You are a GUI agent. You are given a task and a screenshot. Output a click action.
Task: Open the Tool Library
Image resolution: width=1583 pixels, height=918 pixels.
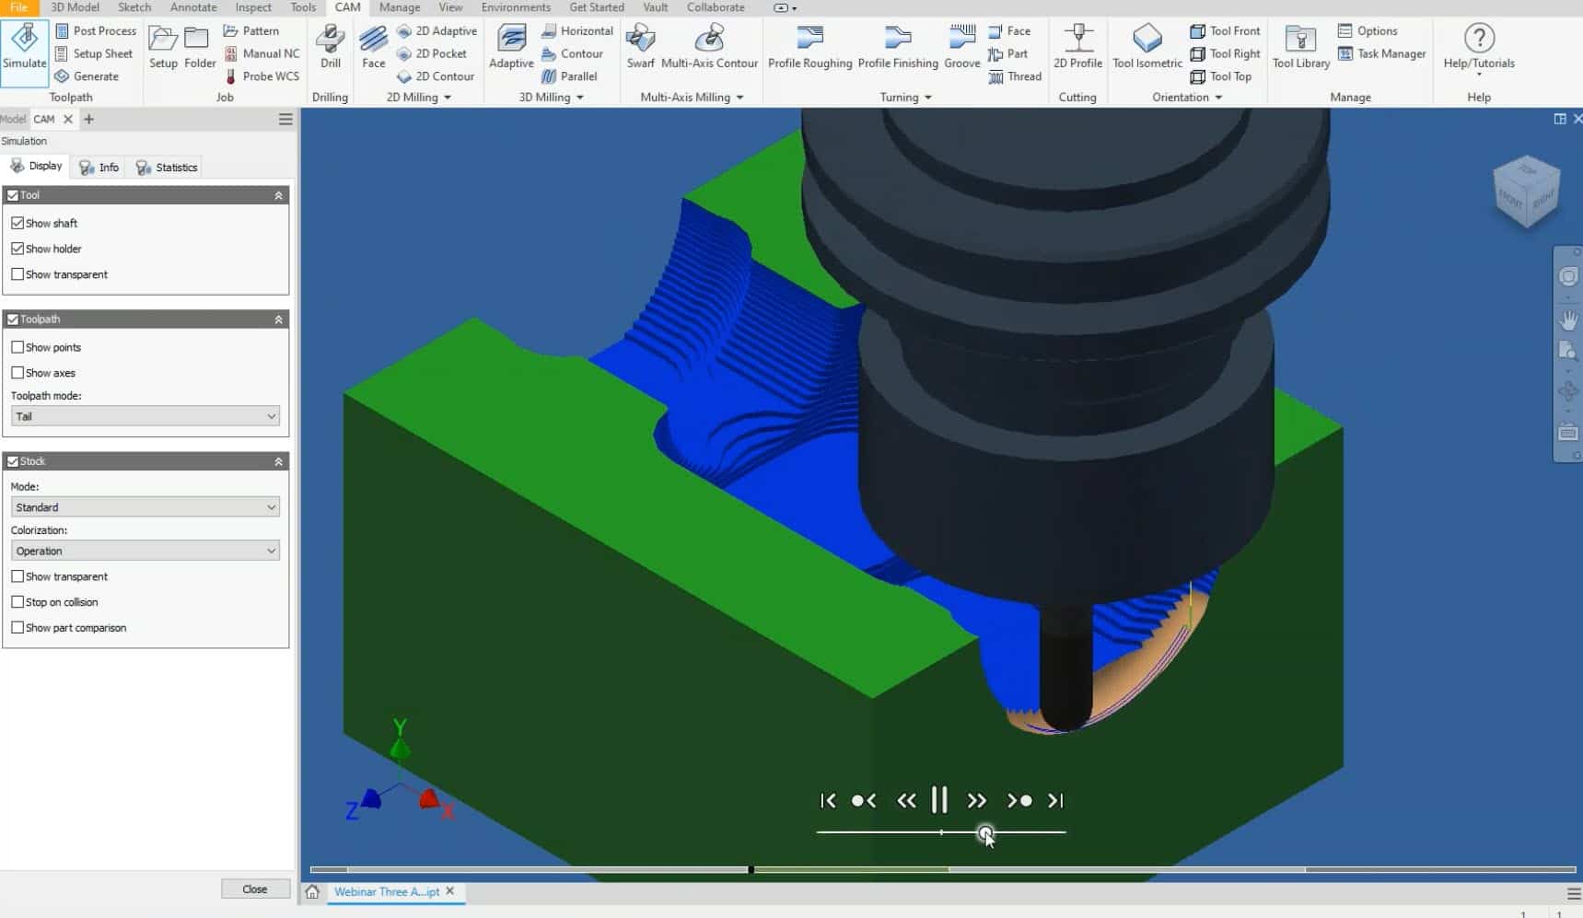click(x=1300, y=46)
